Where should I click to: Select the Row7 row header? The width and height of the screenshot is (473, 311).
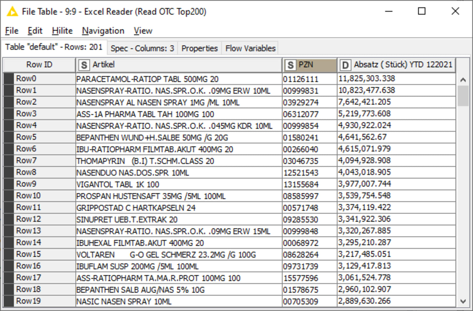(x=39, y=161)
